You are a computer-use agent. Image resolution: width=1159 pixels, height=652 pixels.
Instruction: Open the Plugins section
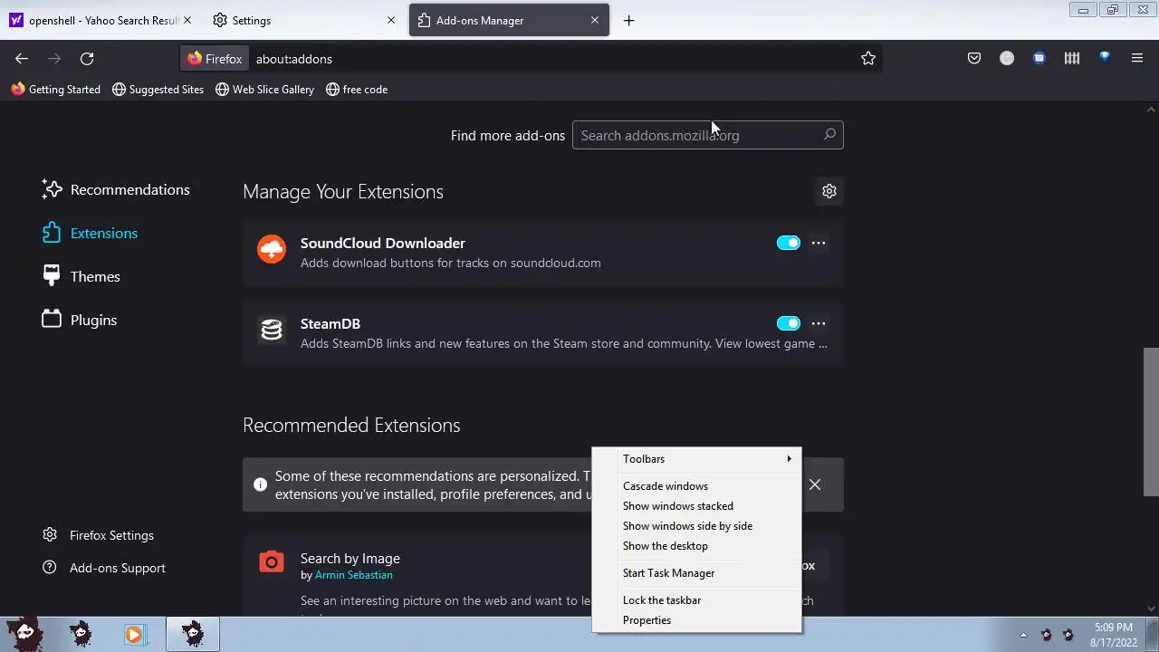pyautogui.click(x=79, y=320)
